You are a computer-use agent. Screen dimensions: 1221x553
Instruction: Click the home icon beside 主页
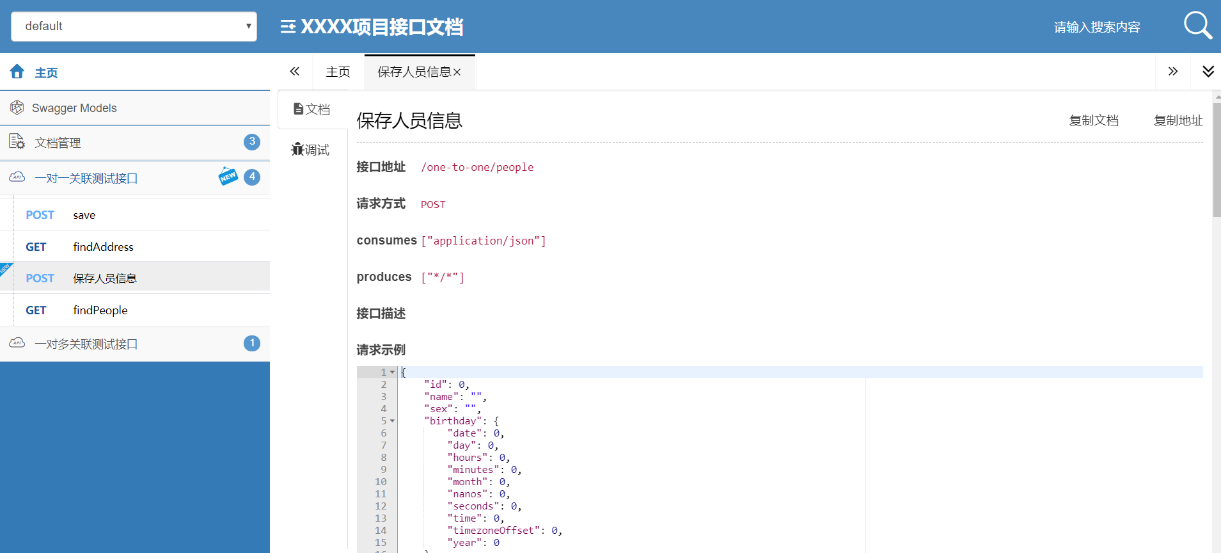pyautogui.click(x=17, y=72)
